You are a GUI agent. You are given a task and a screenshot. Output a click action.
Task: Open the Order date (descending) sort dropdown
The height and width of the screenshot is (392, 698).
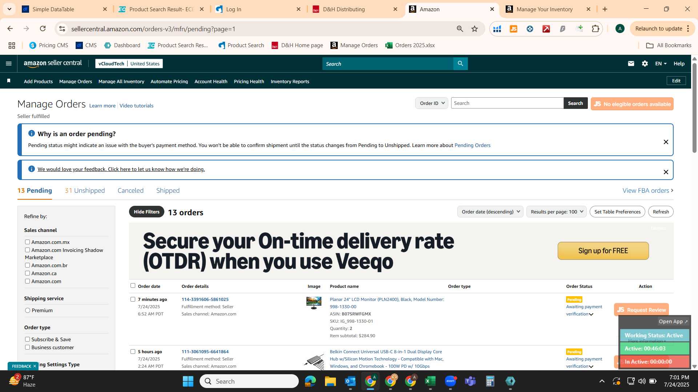490,212
